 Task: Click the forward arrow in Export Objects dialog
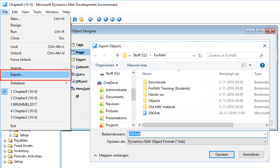[105, 56]
